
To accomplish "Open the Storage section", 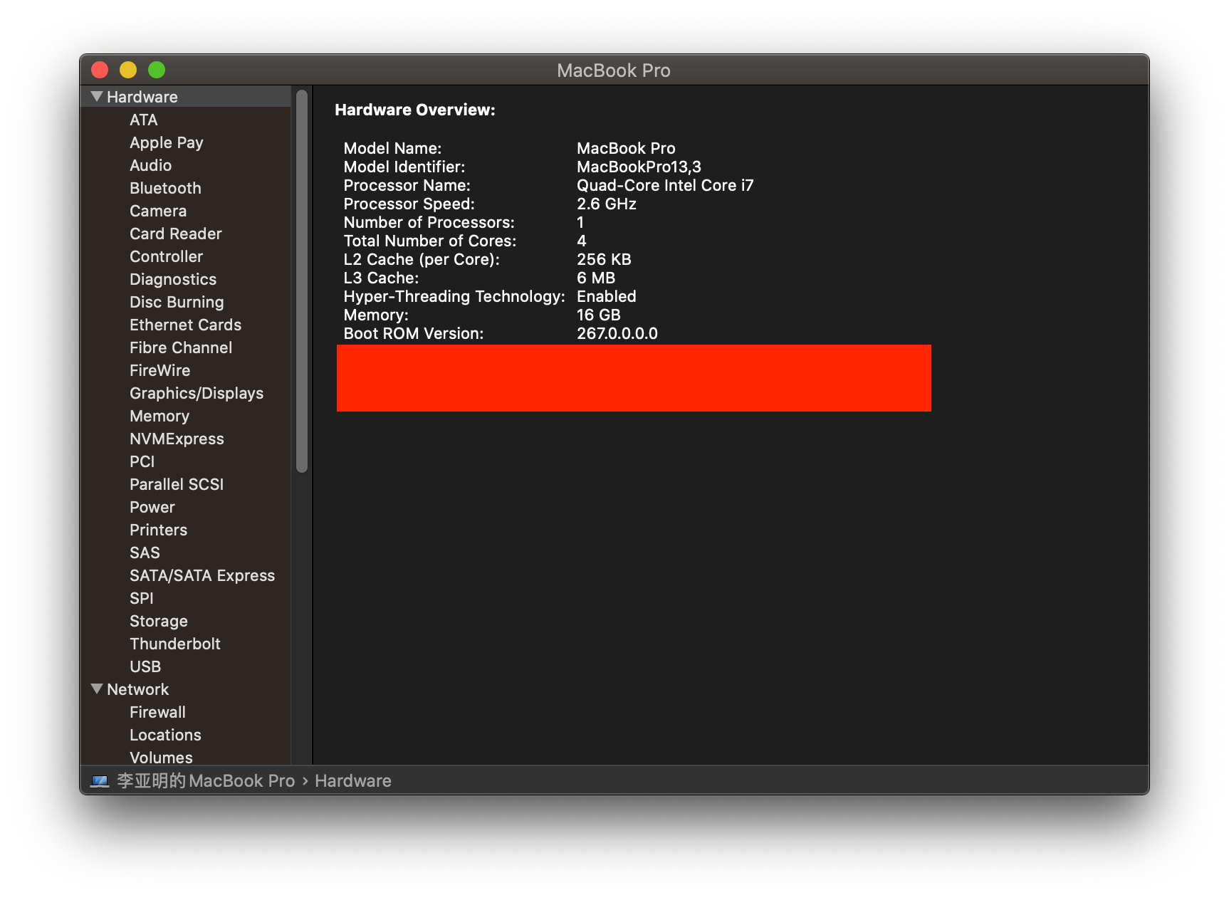I will click(158, 621).
